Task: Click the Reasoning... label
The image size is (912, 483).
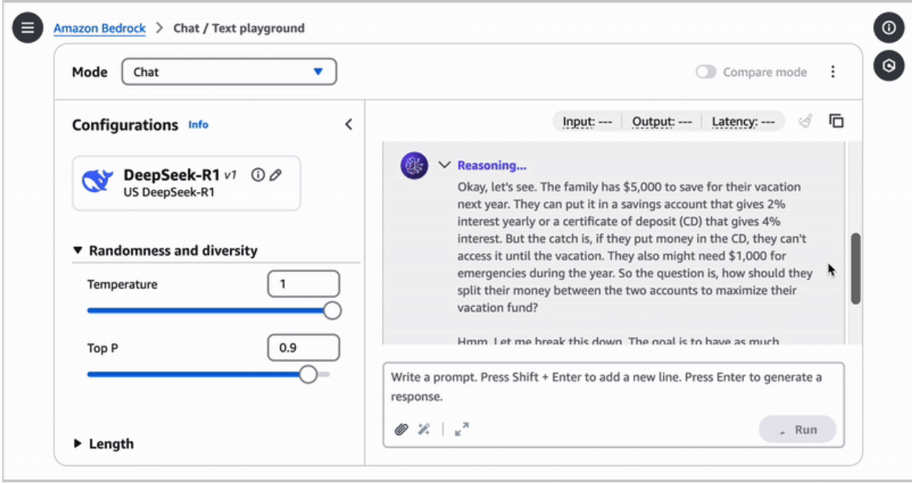Action: (x=492, y=165)
